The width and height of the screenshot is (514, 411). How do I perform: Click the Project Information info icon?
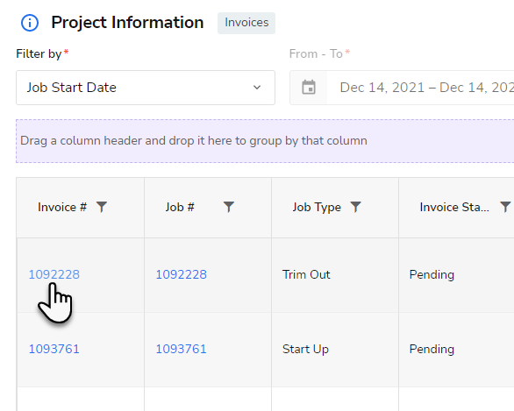[x=30, y=23]
